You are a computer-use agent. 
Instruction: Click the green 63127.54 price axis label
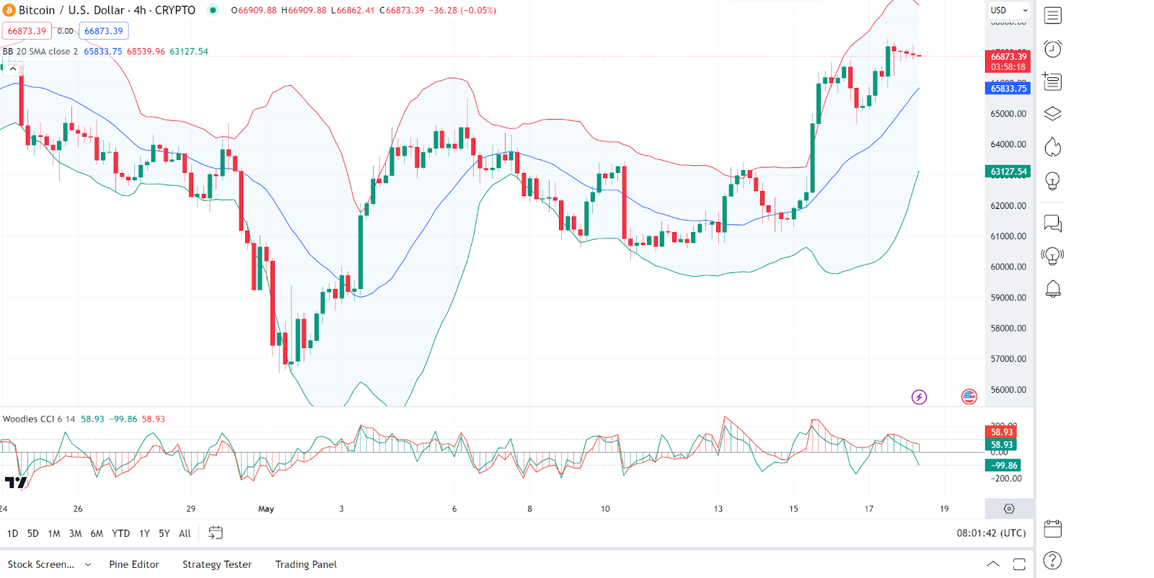(x=1008, y=172)
